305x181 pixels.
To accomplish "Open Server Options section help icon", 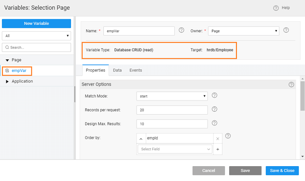I will point(291,85).
